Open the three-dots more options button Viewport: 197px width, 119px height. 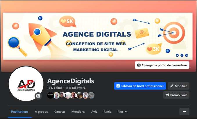[x=184, y=111]
